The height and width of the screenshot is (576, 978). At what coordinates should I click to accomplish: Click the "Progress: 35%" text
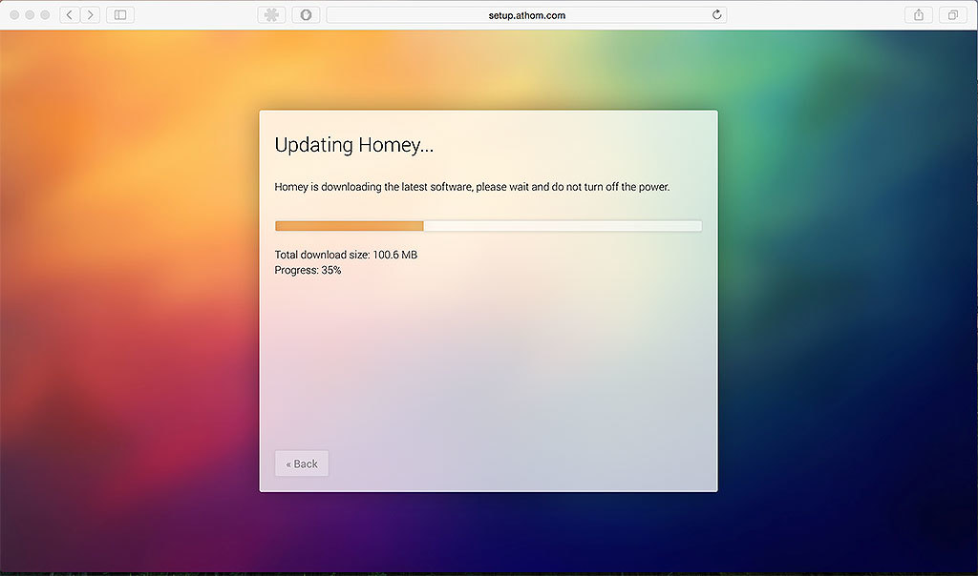308,270
